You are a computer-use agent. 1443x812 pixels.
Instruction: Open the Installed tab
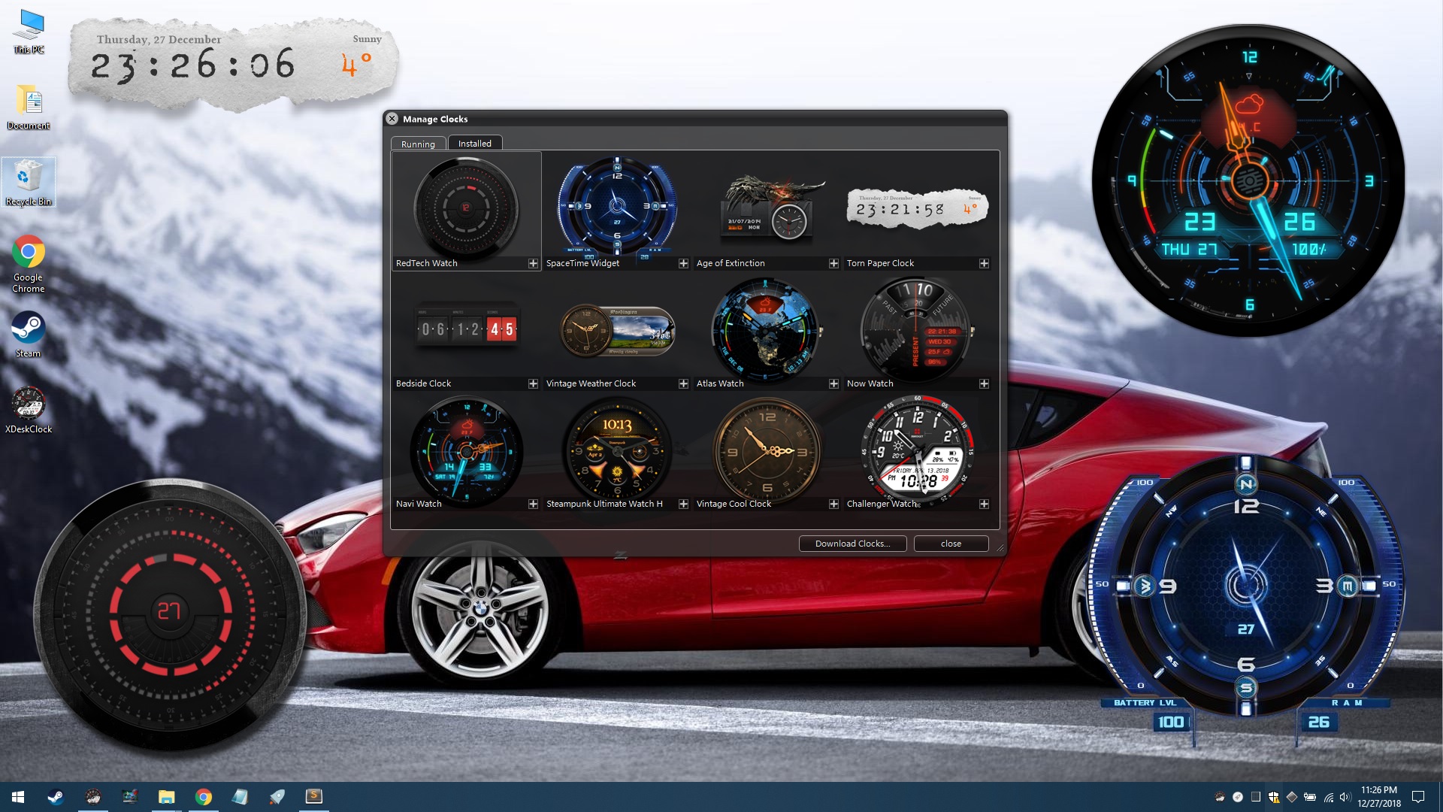click(474, 143)
